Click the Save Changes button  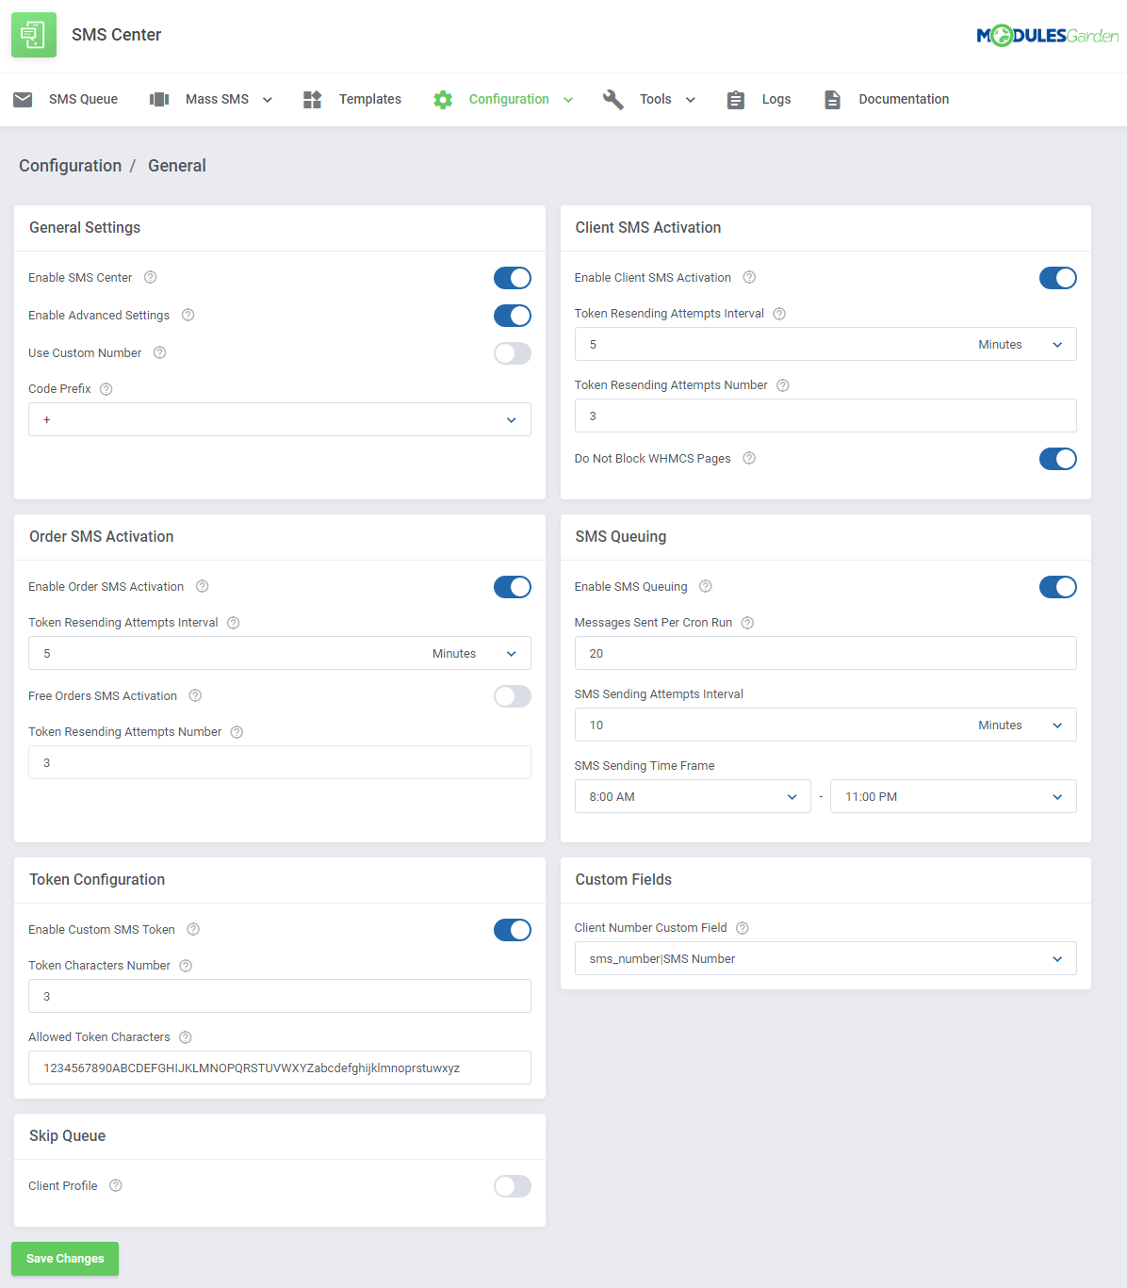click(65, 1259)
